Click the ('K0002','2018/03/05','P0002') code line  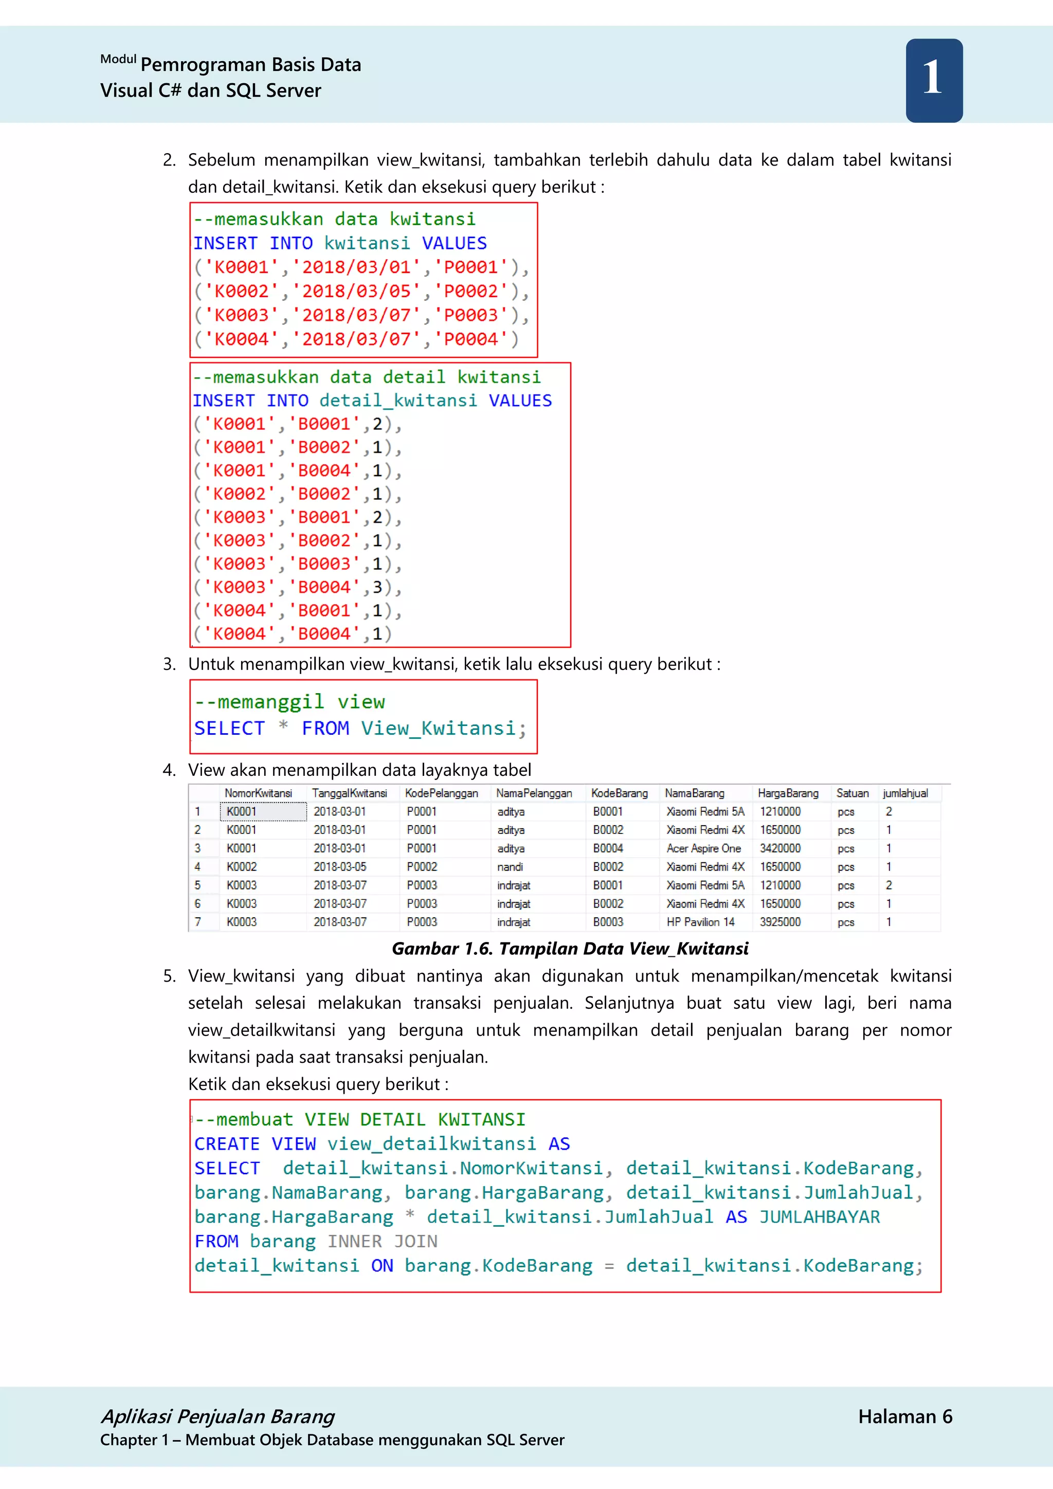tap(362, 291)
